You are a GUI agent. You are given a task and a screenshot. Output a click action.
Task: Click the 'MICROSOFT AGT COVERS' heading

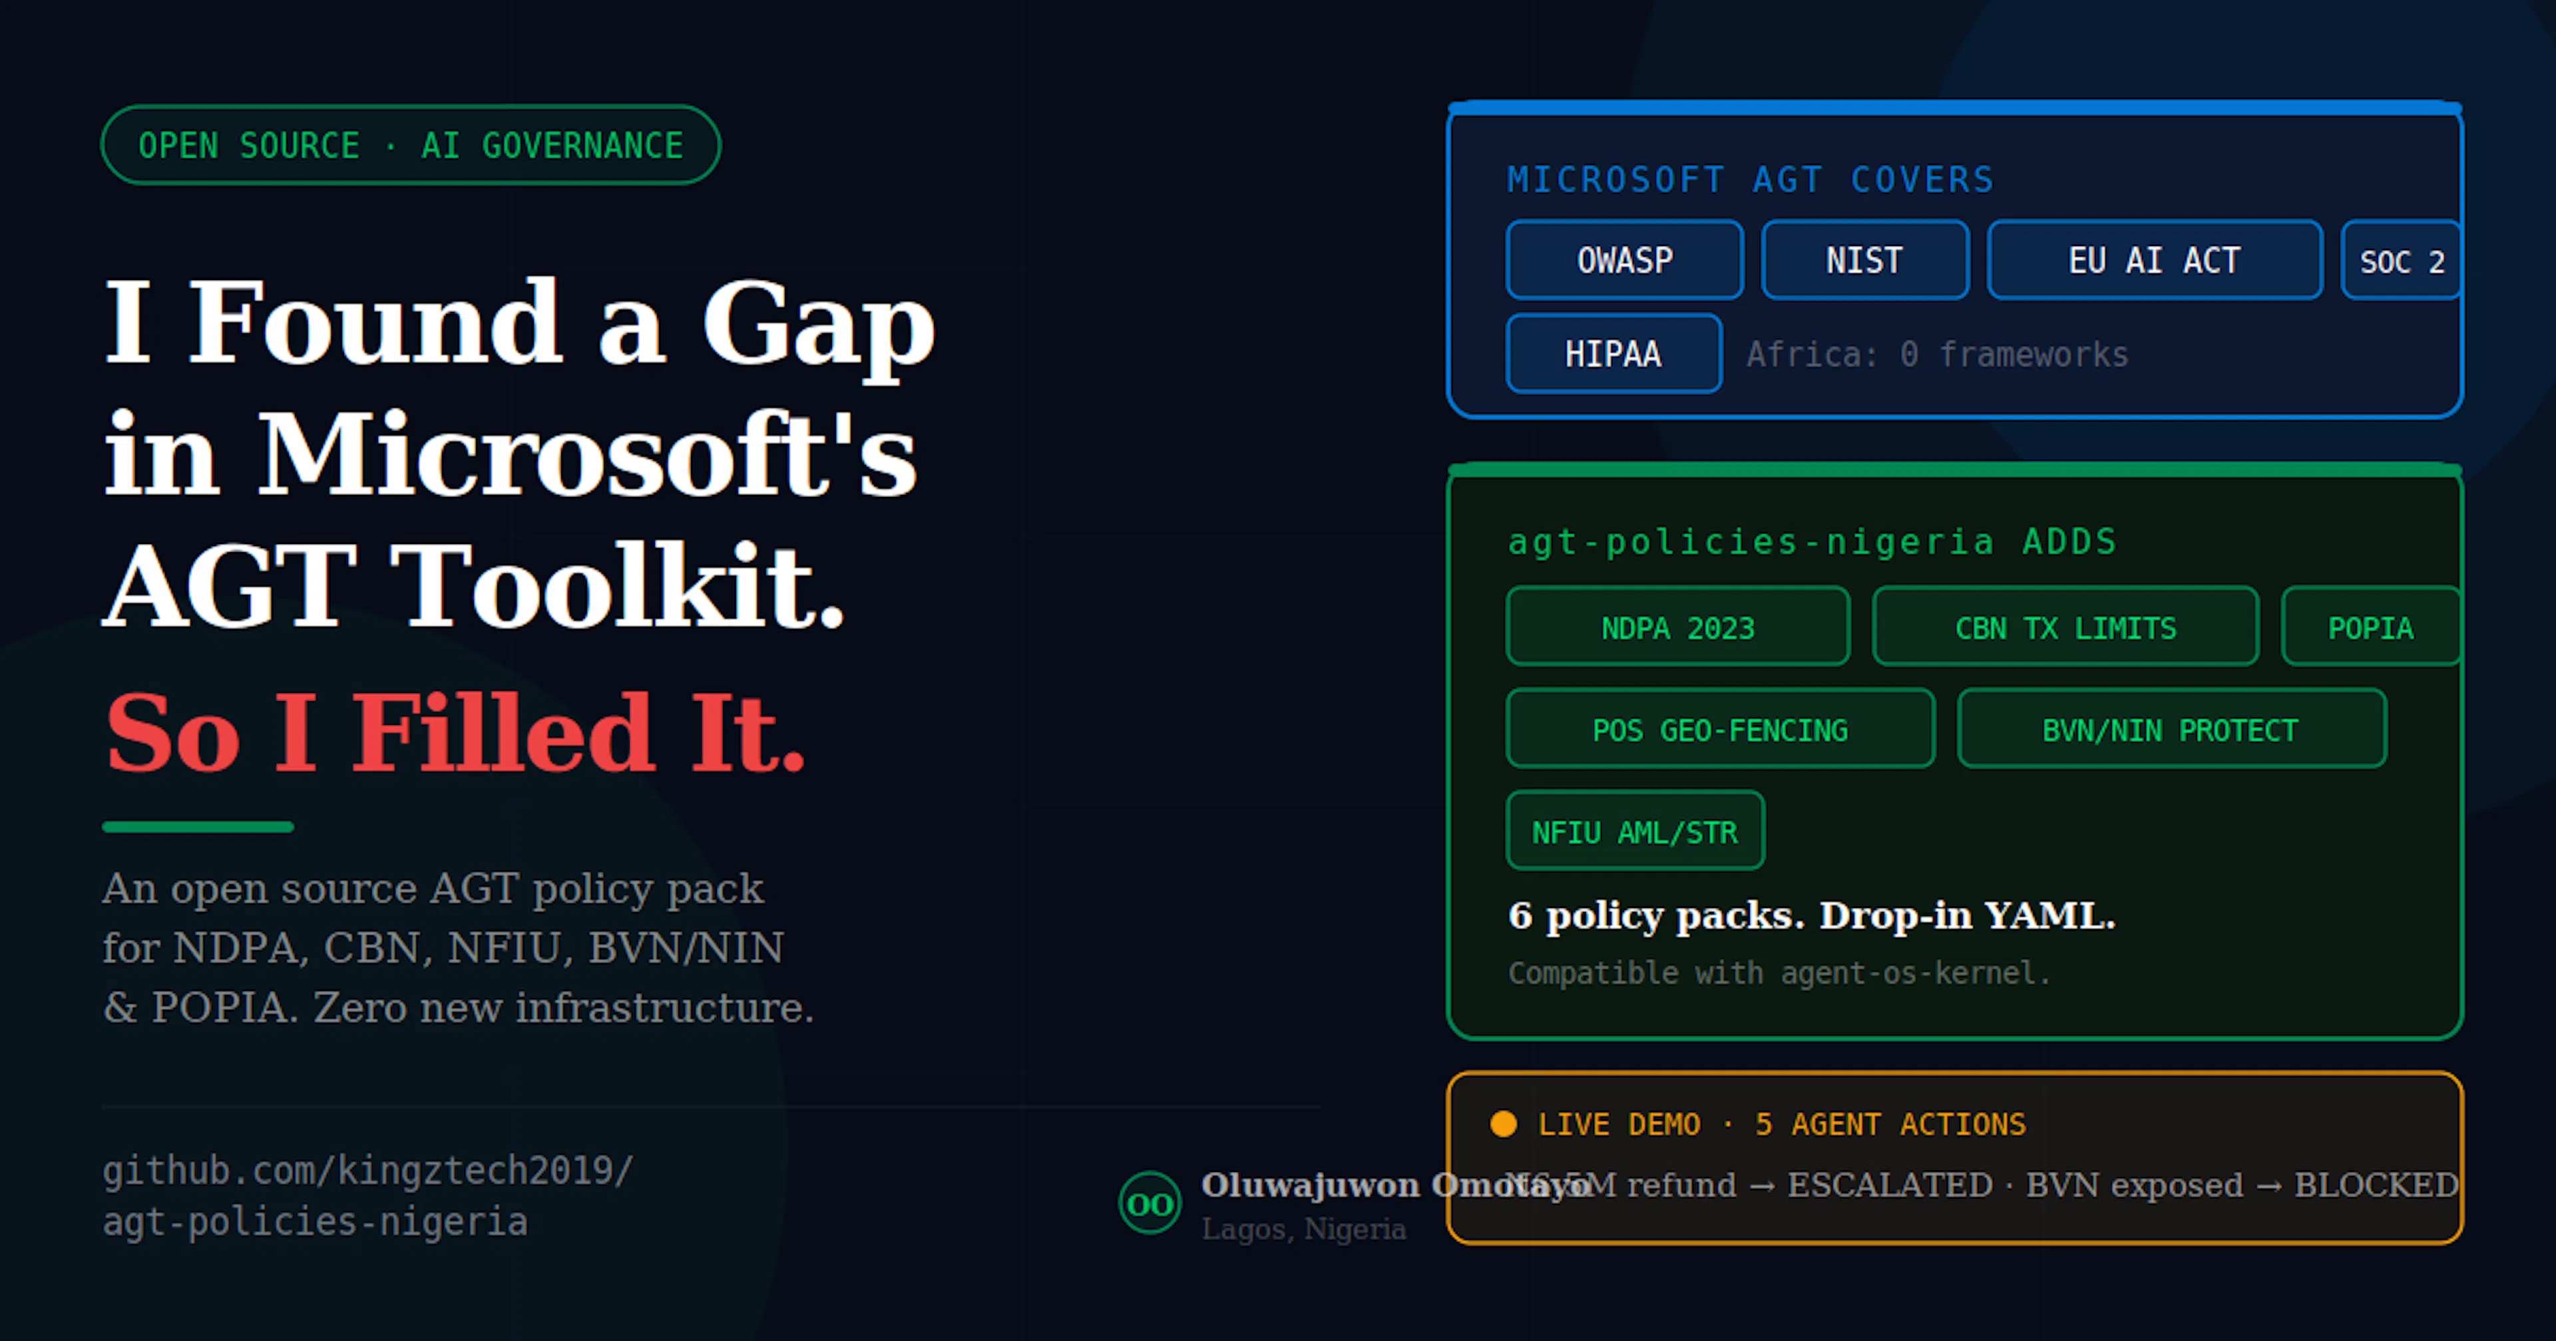1751,180
